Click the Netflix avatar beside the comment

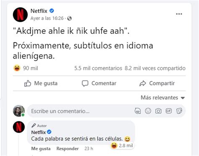pos(19,127)
